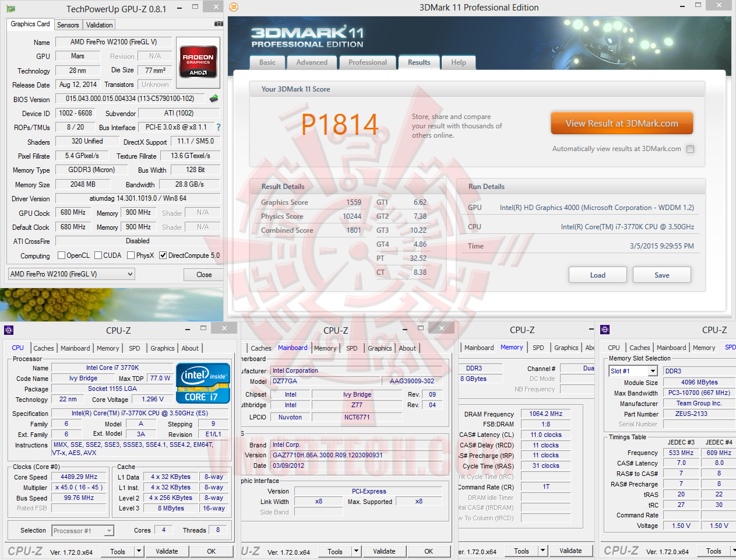This screenshot has height=560, width=736.
Task: Click the orange 3DMark logo in the title bar
Action: click(233, 7)
